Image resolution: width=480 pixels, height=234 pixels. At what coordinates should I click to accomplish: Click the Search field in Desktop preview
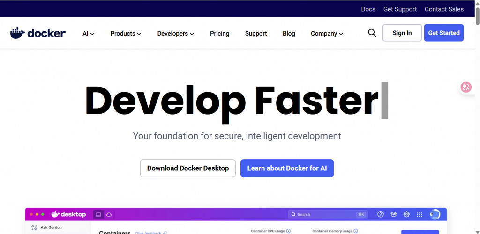(x=328, y=214)
